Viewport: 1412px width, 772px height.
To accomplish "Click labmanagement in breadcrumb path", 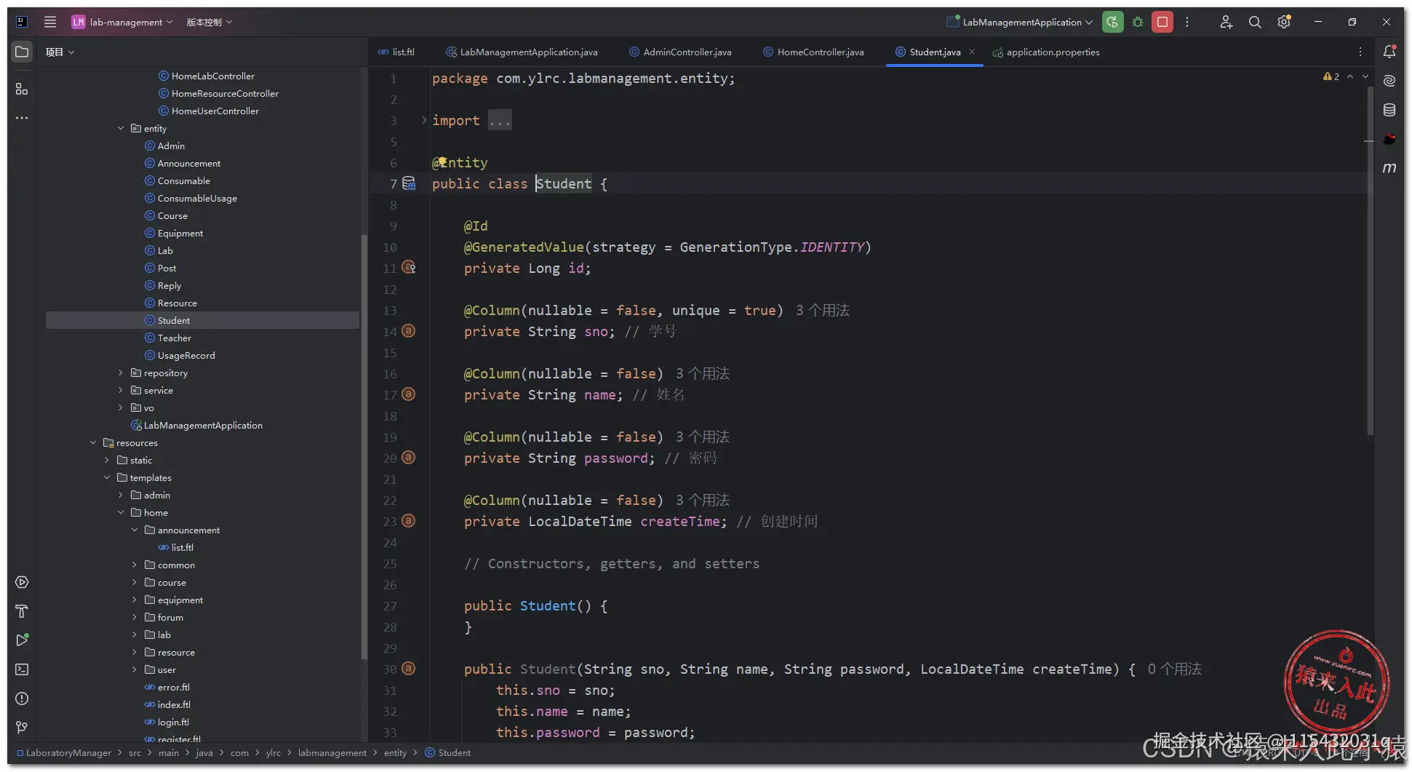I will click(332, 752).
